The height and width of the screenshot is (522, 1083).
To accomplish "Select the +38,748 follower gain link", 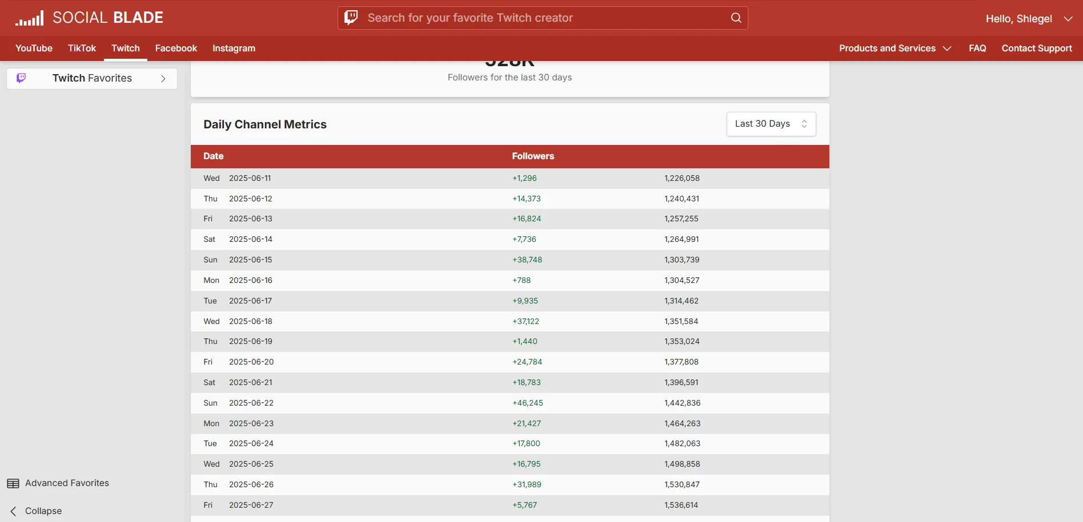I will [527, 260].
